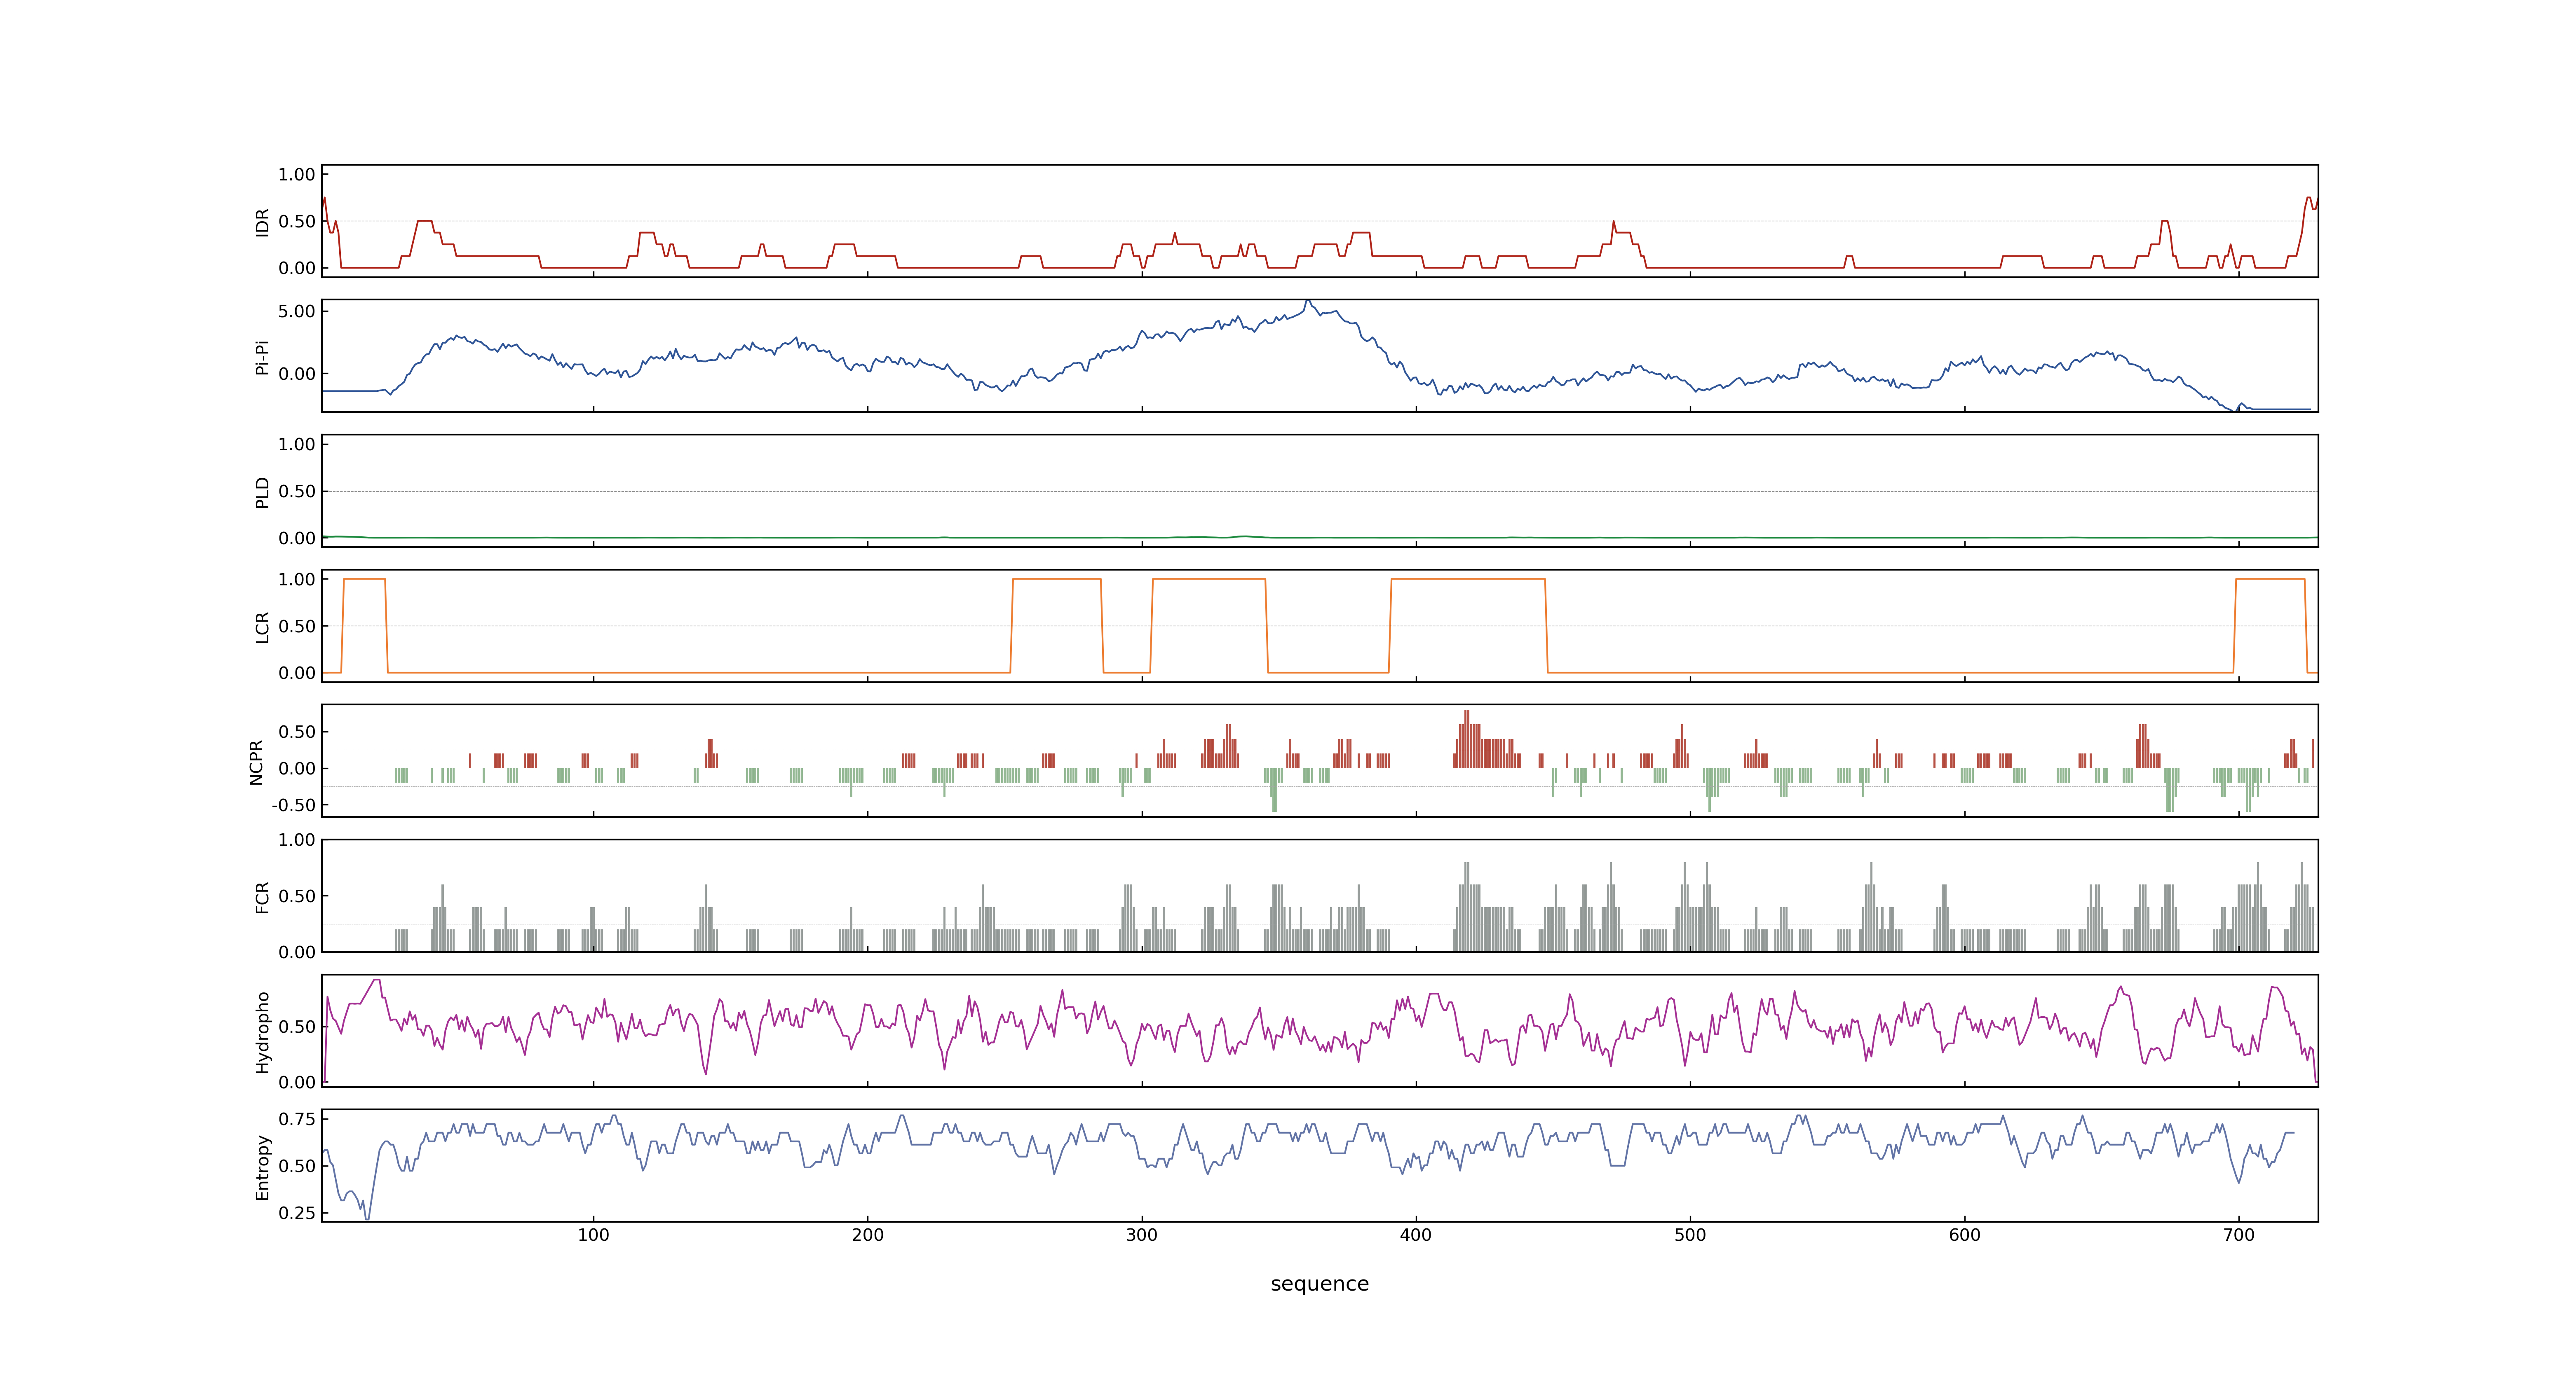This screenshot has width=2576, height=1373.
Task: Click the -0.50 tick on NCPR axis
Action: point(293,805)
